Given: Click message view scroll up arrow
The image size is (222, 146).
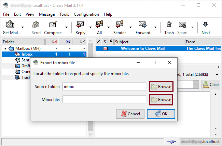Looking at the screenshot, I should point(216,129).
